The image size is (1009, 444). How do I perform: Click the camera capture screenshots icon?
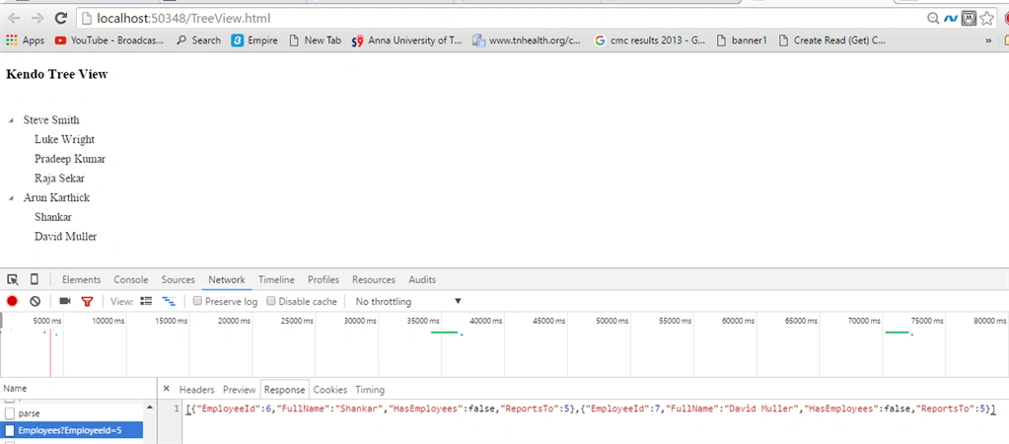click(64, 301)
